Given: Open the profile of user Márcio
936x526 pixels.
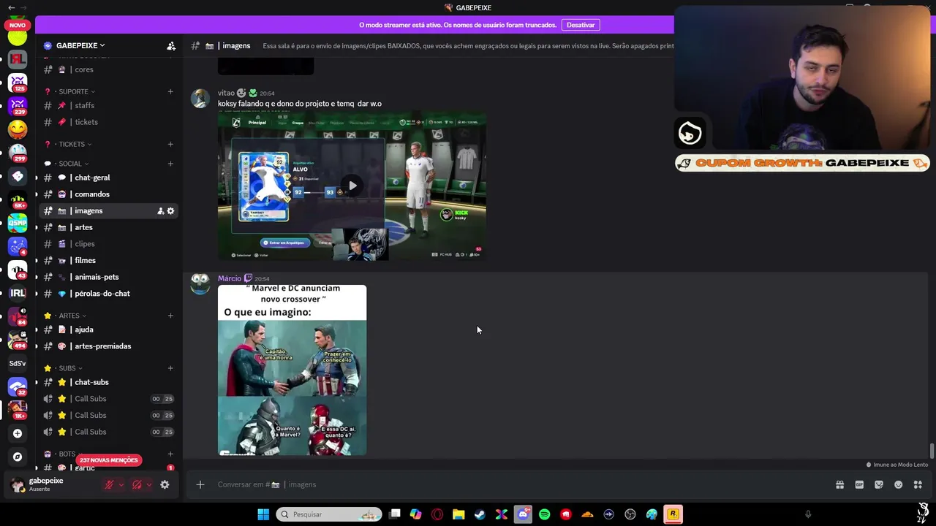Looking at the screenshot, I should point(230,278).
